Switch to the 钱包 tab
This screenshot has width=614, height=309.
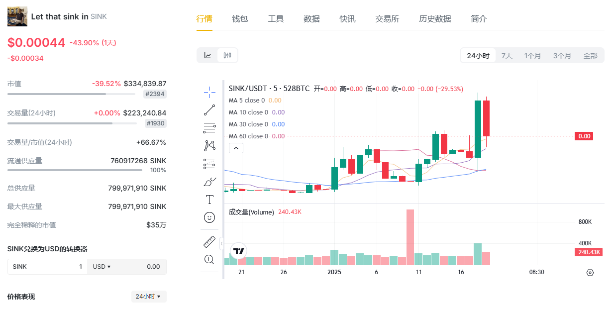(240, 19)
